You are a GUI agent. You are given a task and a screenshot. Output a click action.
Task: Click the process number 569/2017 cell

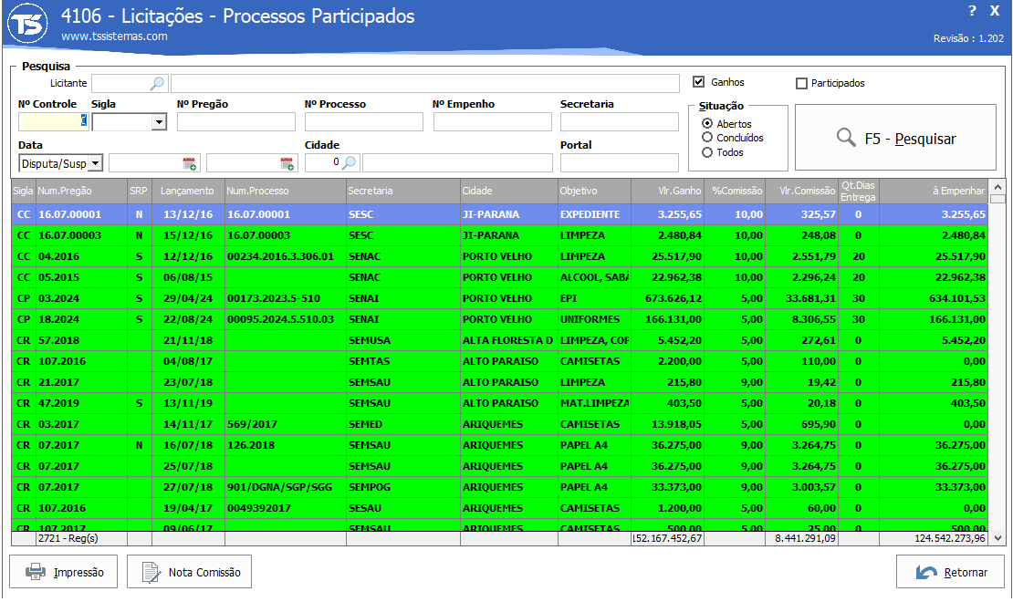pos(285,424)
